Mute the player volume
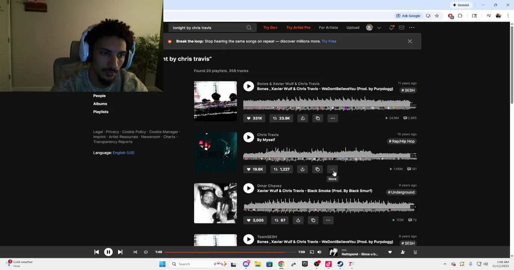This screenshot has height=270, width=514. click(x=319, y=252)
